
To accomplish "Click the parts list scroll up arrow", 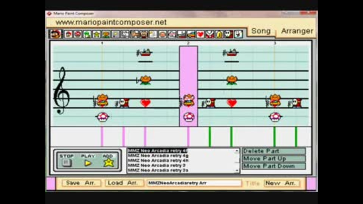I will tap(237, 151).
